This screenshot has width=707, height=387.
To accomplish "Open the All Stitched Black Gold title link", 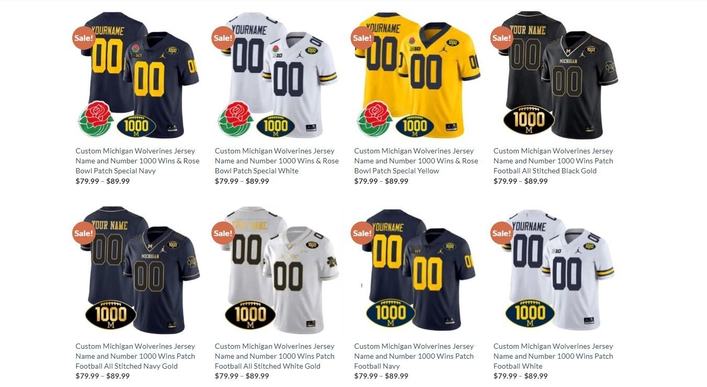I will [x=553, y=161].
